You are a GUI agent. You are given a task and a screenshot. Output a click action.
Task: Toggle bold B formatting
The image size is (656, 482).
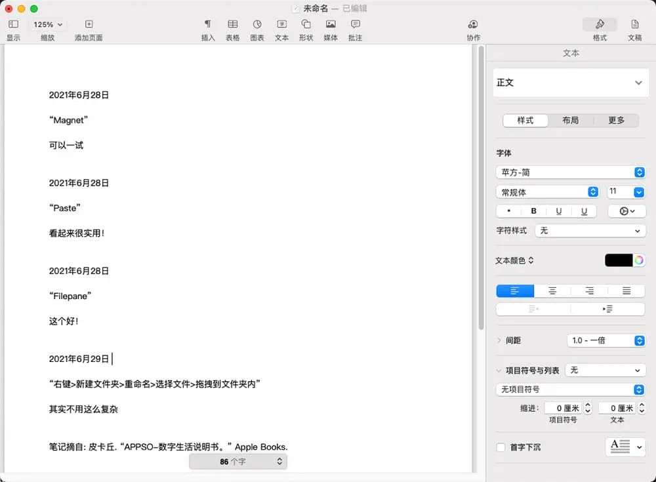(x=533, y=211)
